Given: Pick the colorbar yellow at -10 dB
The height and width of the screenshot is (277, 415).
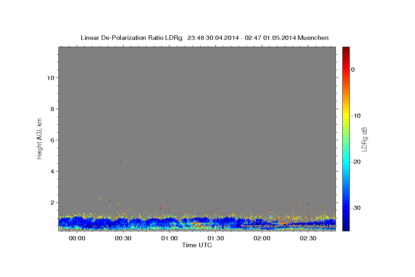Looking at the screenshot, I should click(346, 116).
